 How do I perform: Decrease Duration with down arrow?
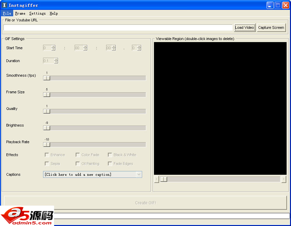click(x=56, y=62)
